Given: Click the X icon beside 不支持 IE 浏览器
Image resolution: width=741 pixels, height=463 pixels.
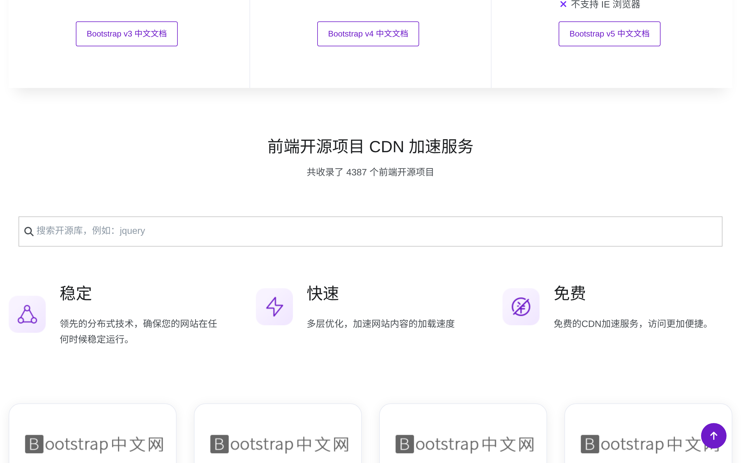Looking at the screenshot, I should tap(563, 4).
